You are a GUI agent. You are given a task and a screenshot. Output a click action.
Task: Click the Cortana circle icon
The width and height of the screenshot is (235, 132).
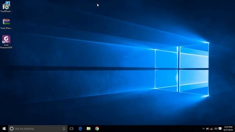(12, 129)
